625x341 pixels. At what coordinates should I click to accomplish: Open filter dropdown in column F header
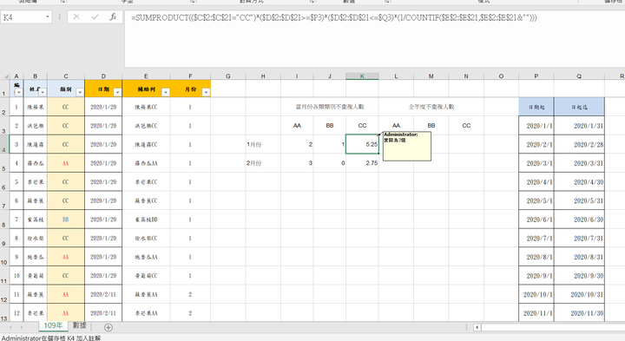206,93
